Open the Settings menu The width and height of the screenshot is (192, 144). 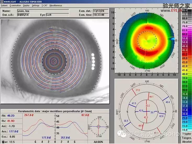coord(36,5)
